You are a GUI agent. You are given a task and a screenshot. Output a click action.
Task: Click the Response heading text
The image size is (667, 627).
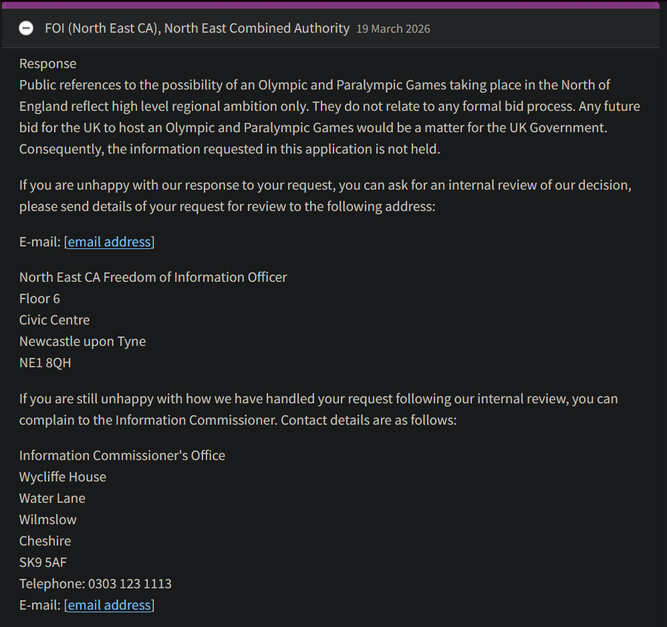(47, 63)
